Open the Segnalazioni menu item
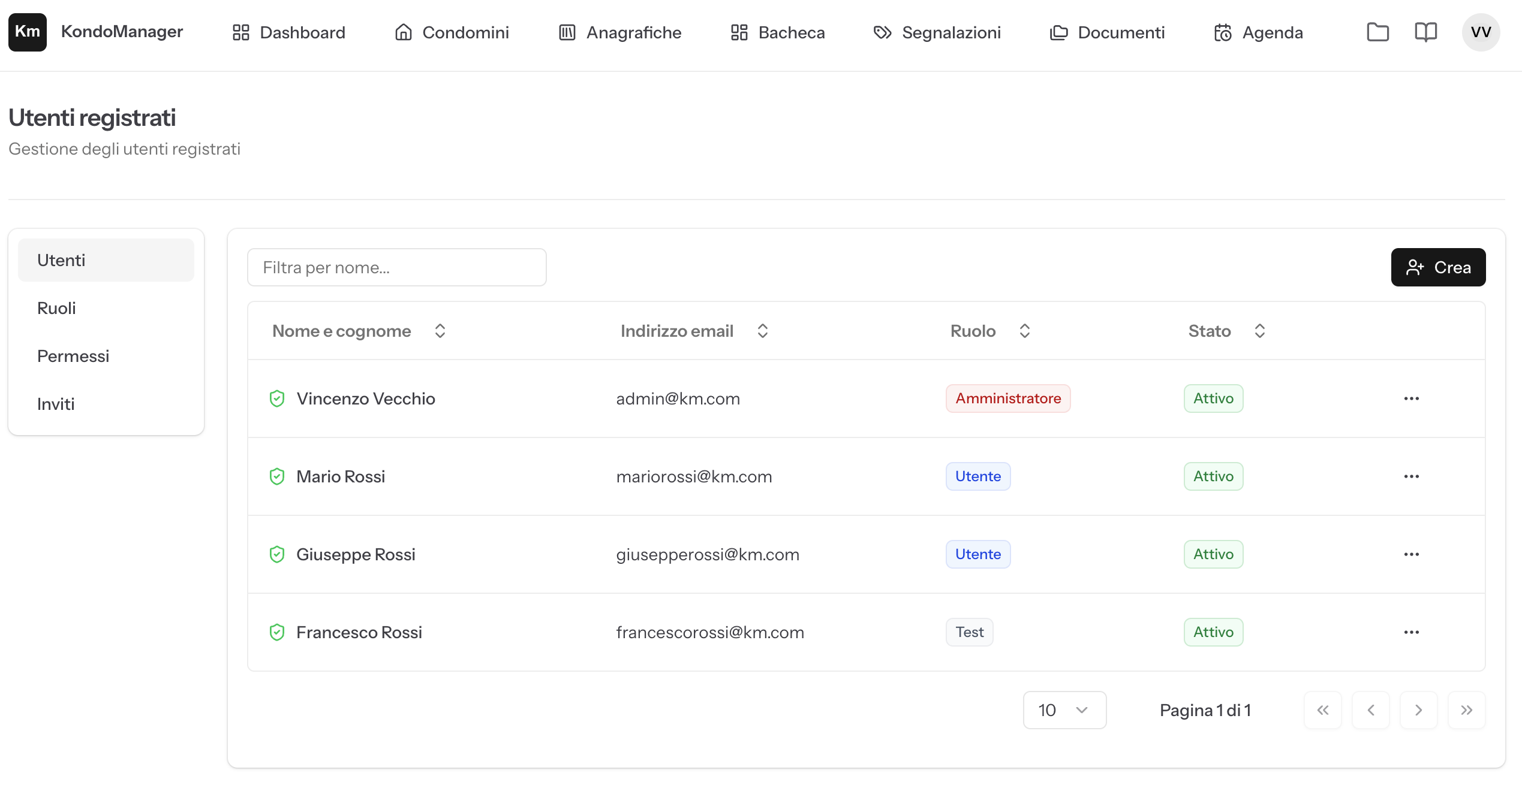This screenshot has width=1522, height=785. [937, 32]
